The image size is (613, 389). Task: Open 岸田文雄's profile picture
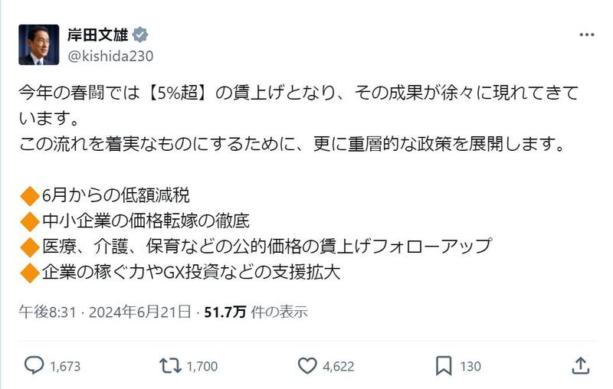click(x=38, y=44)
